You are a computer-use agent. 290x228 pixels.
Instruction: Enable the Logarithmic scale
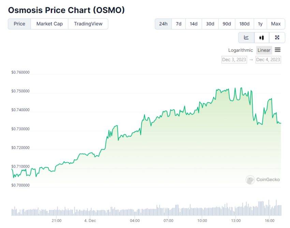click(x=241, y=50)
